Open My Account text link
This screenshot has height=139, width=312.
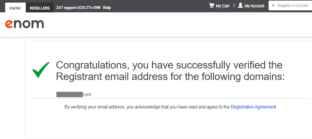(x=254, y=6)
